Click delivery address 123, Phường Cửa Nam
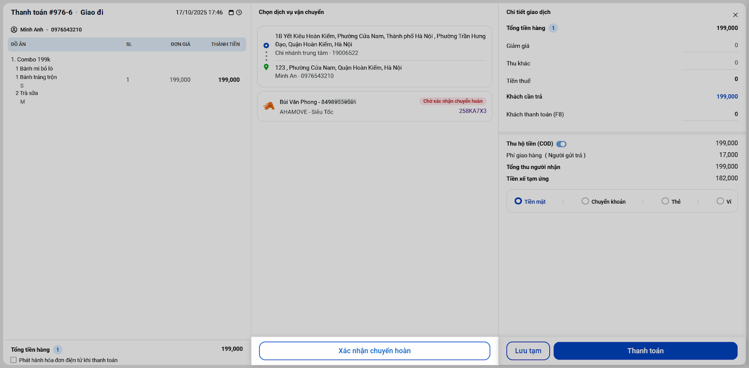749x368 pixels. [x=338, y=68]
